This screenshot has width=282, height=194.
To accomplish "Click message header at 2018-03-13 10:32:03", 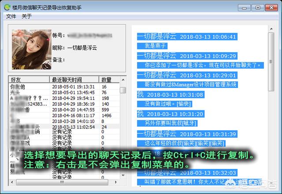I will pyautogui.click(x=187, y=172).
